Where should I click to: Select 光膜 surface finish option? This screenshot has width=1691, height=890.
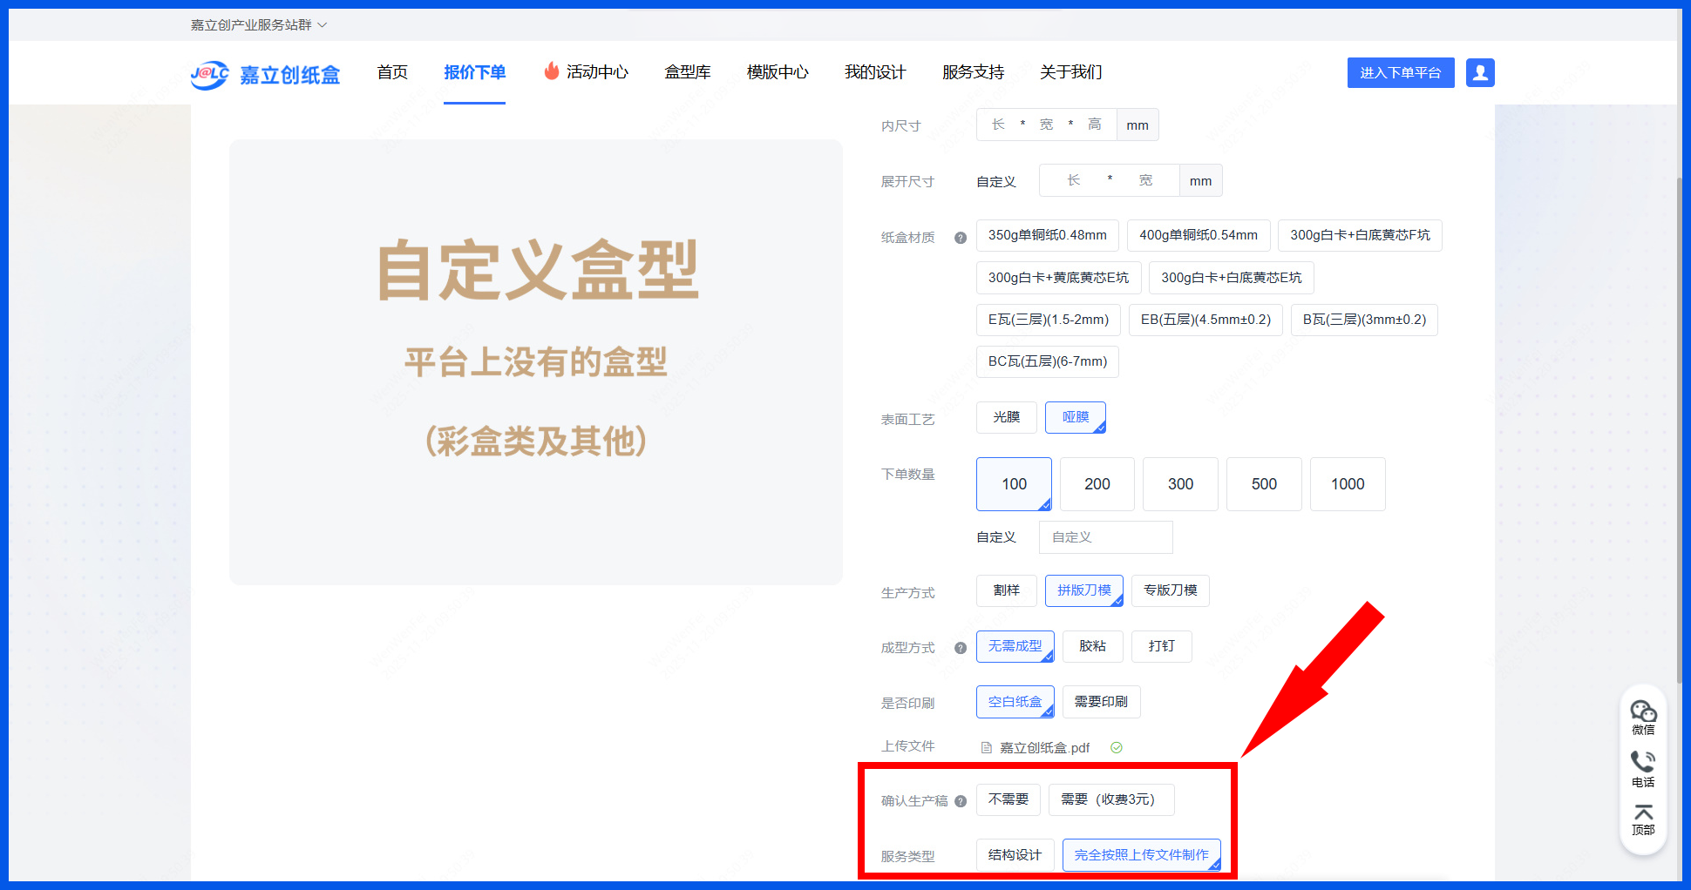(x=1006, y=418)
